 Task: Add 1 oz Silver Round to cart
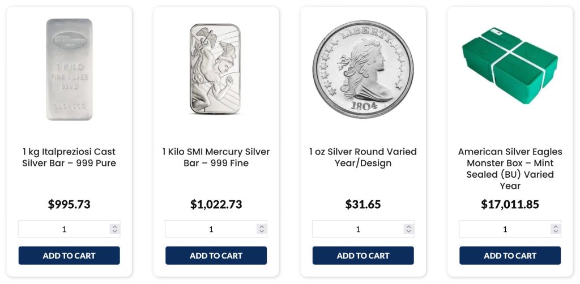click(363, 256)
